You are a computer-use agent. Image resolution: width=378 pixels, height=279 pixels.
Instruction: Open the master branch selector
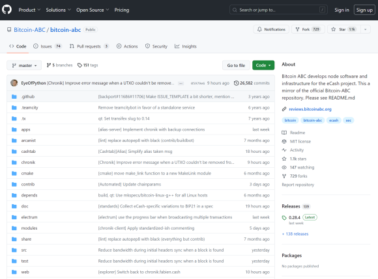[24, 65]
